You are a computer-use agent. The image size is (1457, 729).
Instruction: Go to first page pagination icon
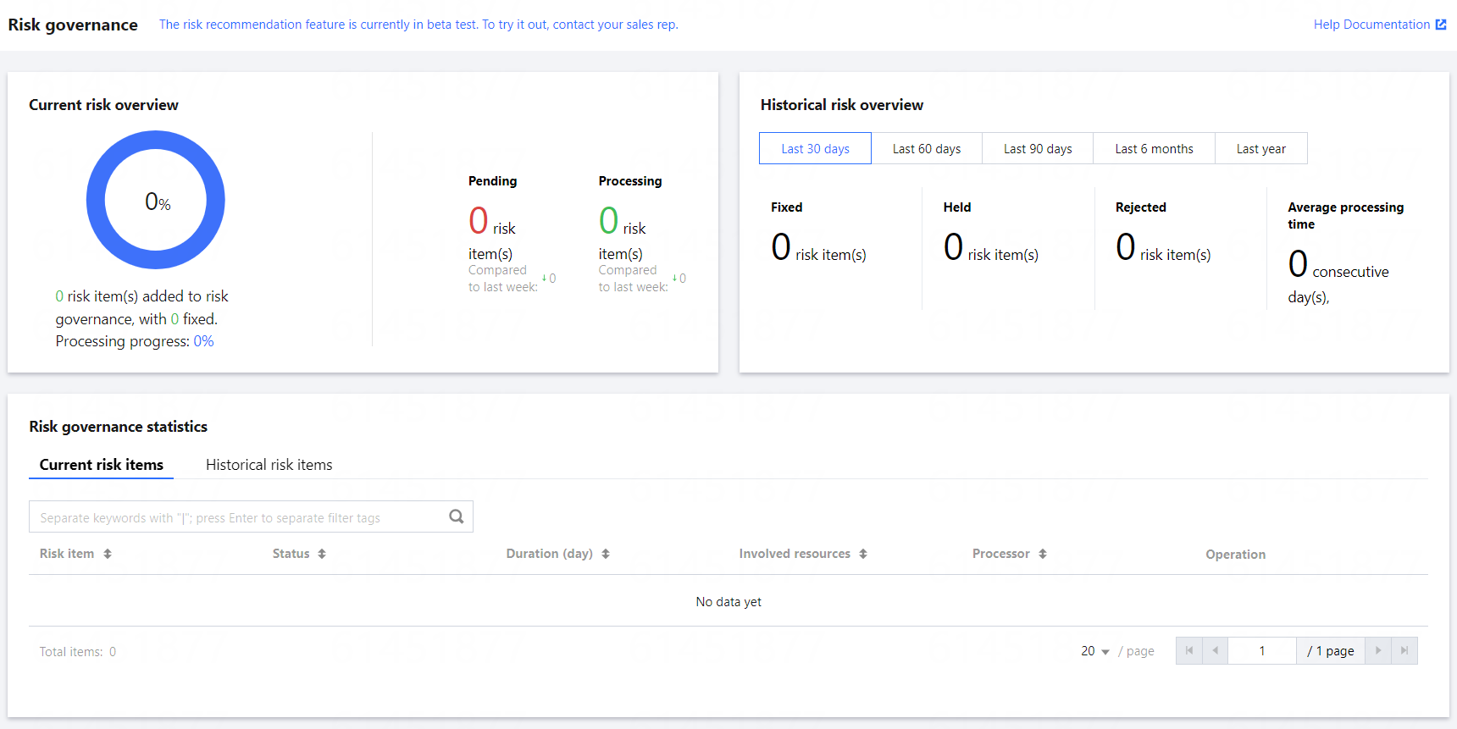[x=1189, y=650]
